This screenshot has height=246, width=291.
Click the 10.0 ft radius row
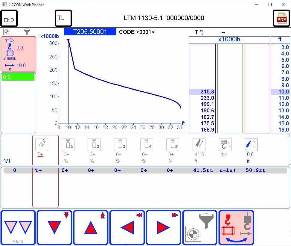tap(281, 92)
